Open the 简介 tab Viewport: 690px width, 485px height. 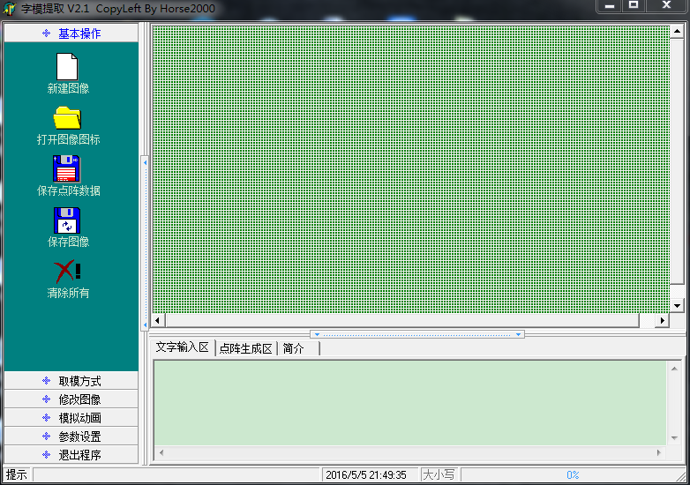294,348
